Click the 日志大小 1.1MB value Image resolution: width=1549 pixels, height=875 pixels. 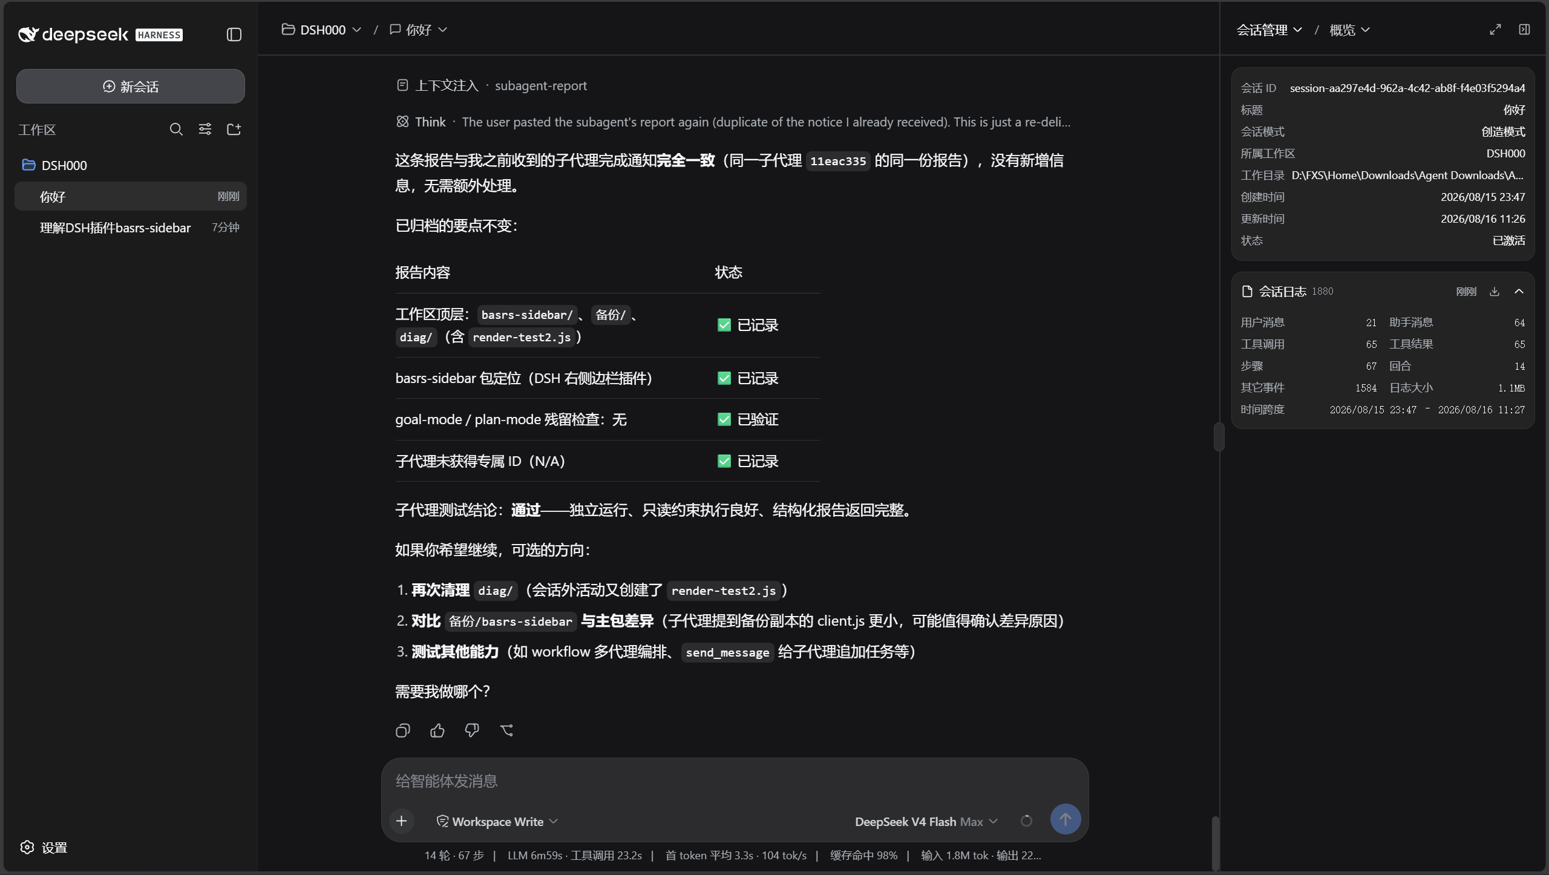pyautogui.click(x=1511, y=388)
